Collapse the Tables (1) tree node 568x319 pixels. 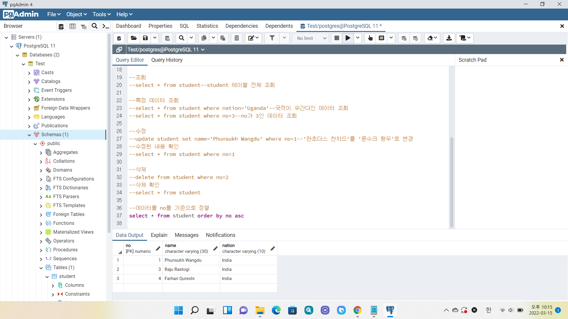tap(41, 268)
